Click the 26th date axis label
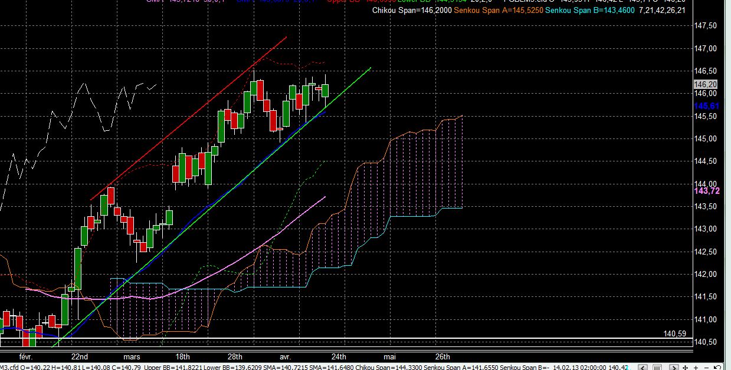 [x=442, y=357]
